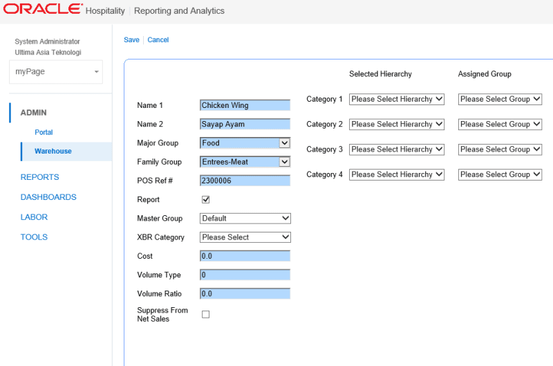Open Category 4 assigned group dropdown
Screen dimensions: 553x366
[x=500, y=174]
